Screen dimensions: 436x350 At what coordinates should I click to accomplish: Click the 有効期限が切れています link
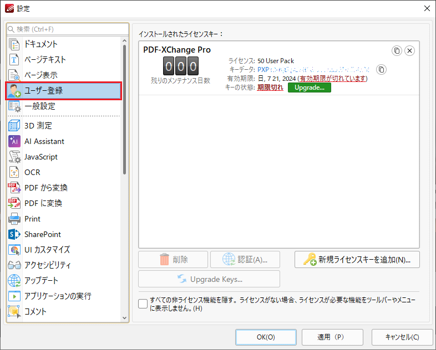coord(333,79)
